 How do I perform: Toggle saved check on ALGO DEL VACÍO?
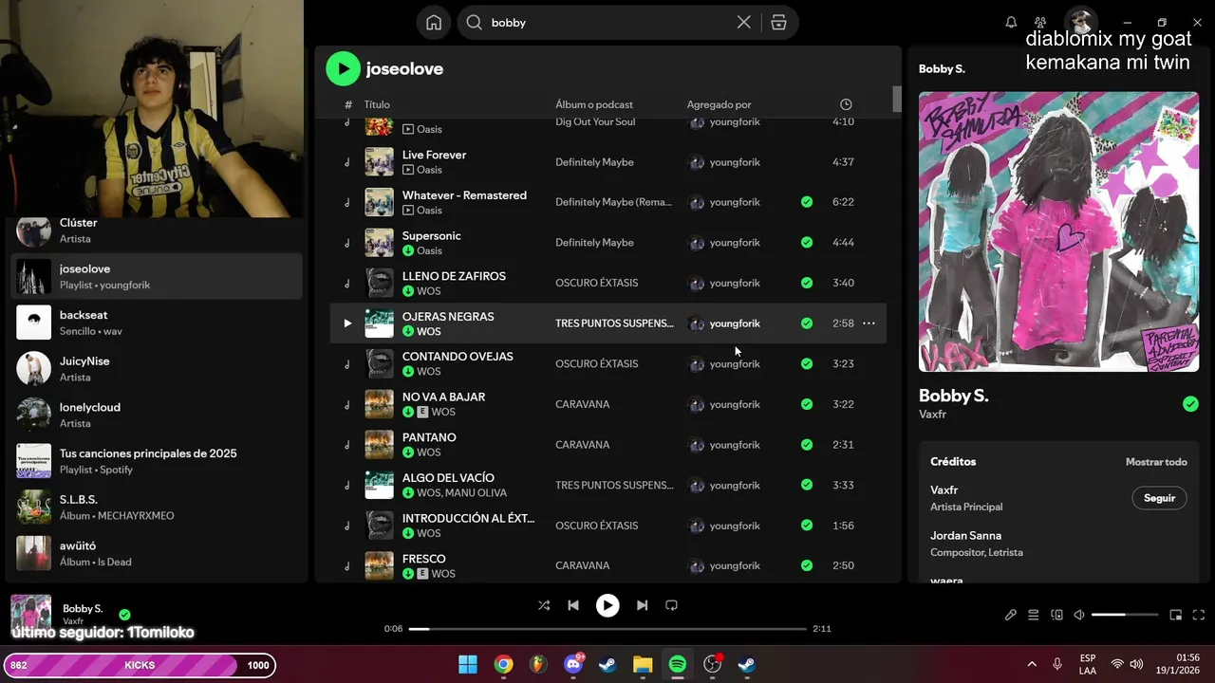(x=806, y=485)
